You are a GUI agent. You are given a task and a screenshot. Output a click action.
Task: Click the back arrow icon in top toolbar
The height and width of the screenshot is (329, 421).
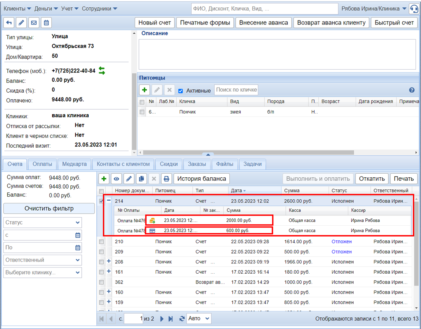pos(9,23)
